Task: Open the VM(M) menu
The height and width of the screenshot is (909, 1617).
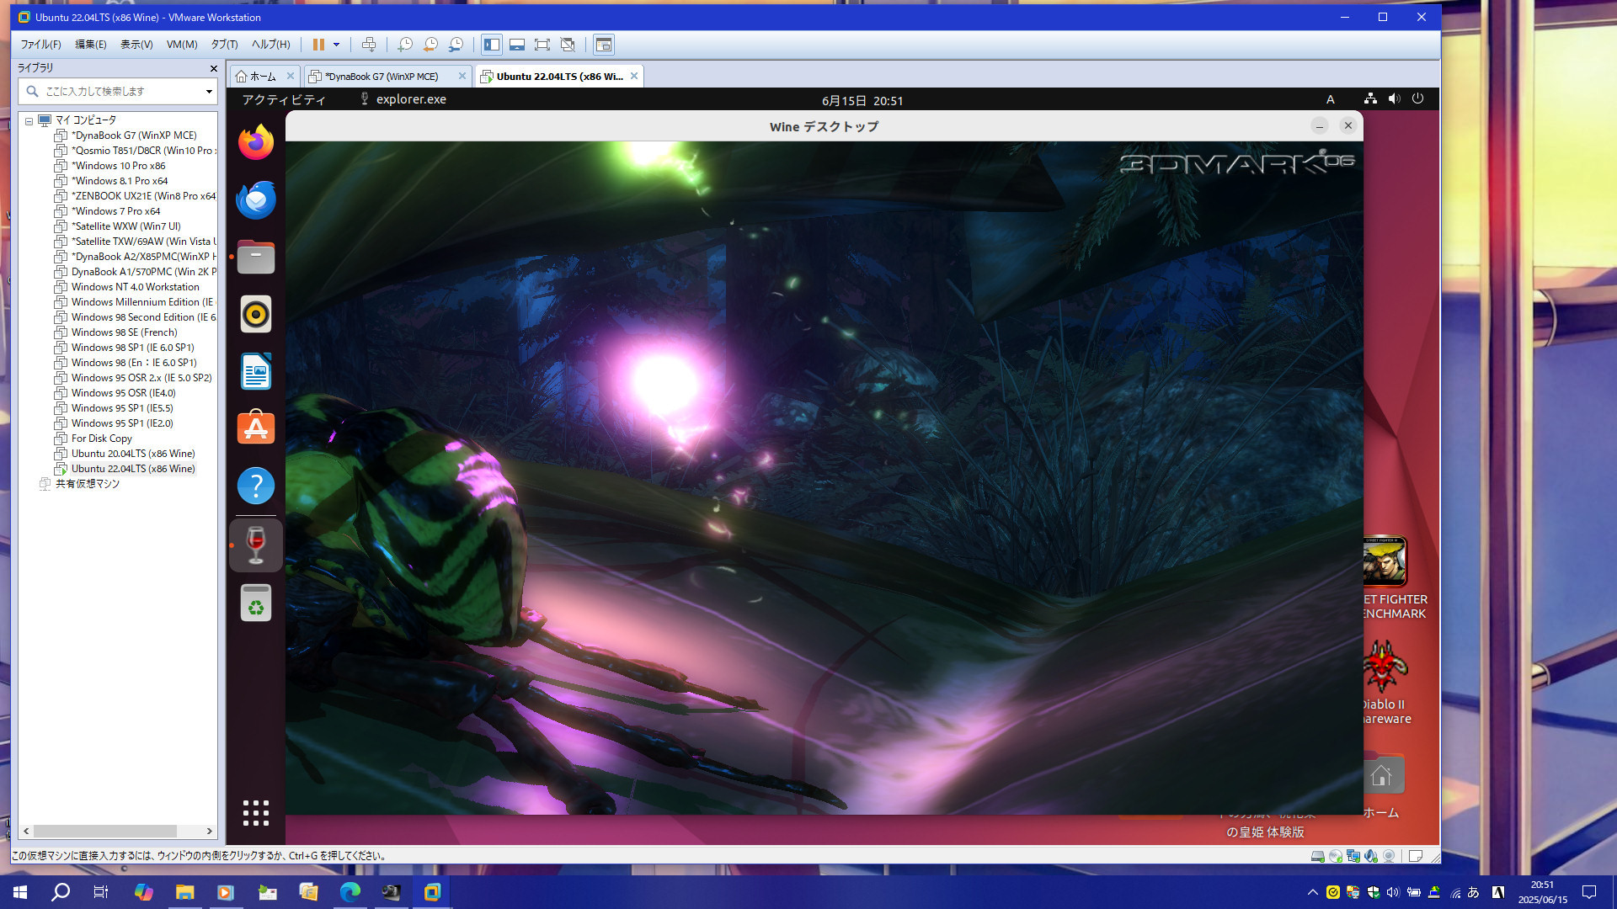Action: click(182, 45)
